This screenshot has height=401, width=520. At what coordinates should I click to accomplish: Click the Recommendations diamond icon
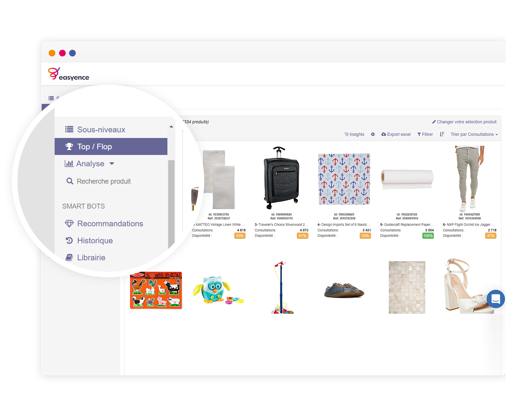(x=69, y=223)
